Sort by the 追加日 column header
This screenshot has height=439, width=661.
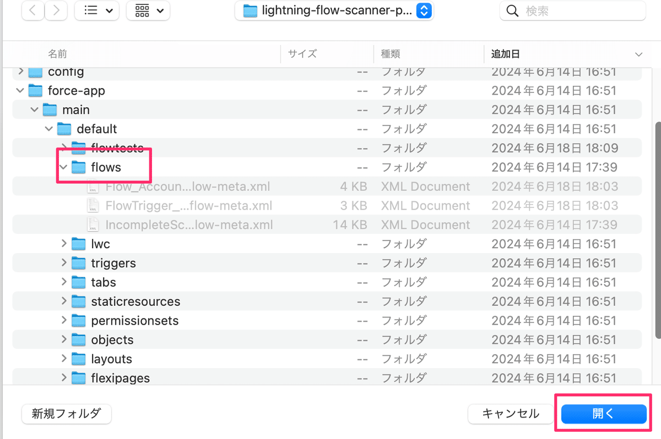pyautogui.click(x=505, y=53)
